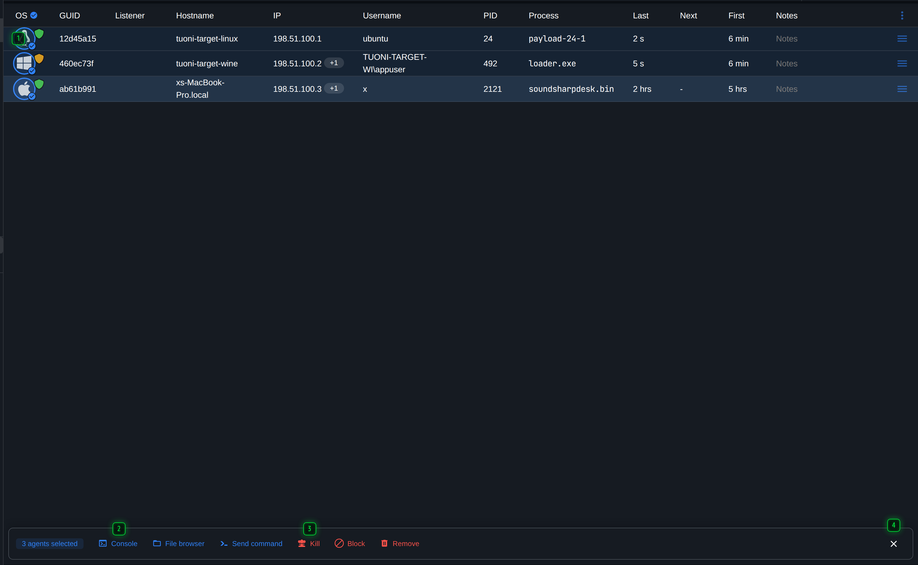
Task: Sort by Next column header
Action: tap(688, 16)
